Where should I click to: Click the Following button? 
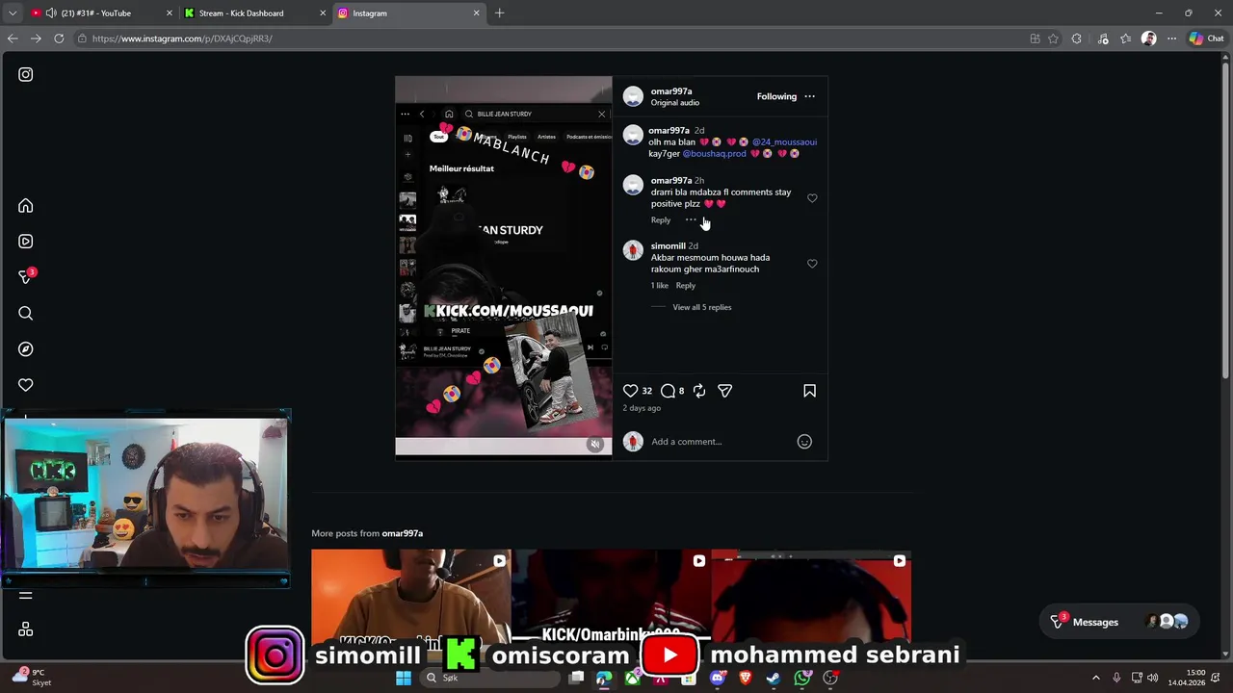tap(776, 96)
